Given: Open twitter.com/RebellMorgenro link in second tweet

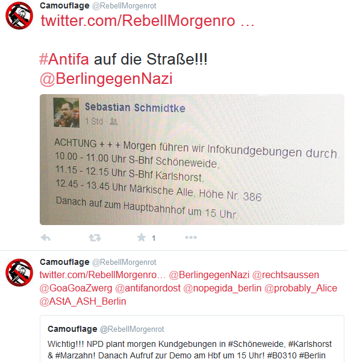Looking at the screenshot, I should (x=102, y=275).
